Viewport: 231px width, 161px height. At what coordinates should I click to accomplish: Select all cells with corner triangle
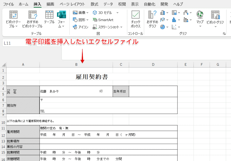pyautogui.click(x=3, y=64)
